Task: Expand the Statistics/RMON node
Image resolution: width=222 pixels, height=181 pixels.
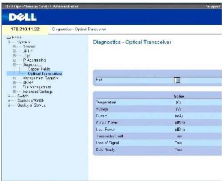Action: (9, 101)
